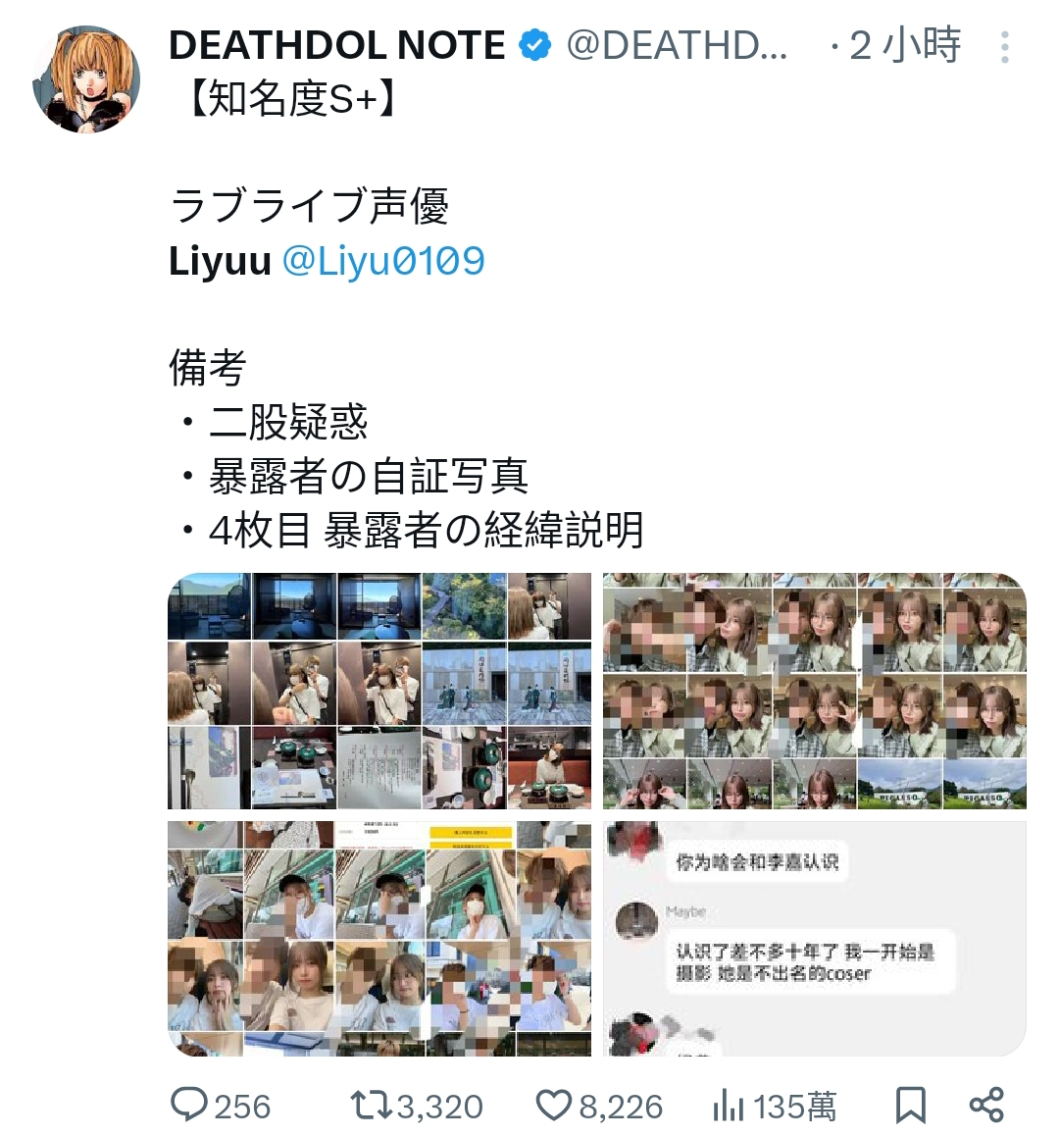Open the 2 小時 timestamp
This screenshot has width=1059, height=1136.
click(x=905, y=46)
